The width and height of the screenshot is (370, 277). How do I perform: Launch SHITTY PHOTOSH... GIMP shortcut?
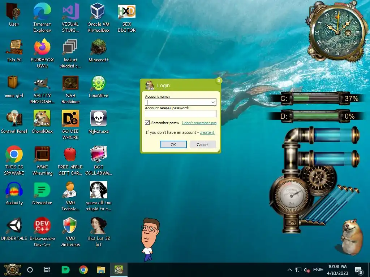click(42, 89)
